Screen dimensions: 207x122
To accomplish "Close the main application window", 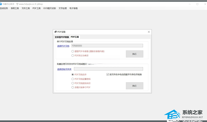I will click(x=205, y=4).
